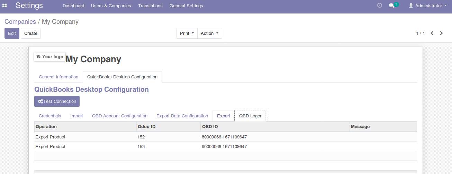Click the Test Connection button
Viewport: 452px width, 174px height.
pyautogui.click(x=57, y=101)
